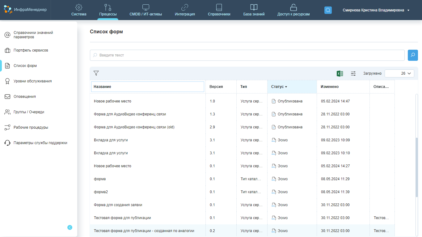The height and width of the screenshot is (237, 422).
Task: Click the draft icon in Форма для создания заявки row
Action: [273, 205]
